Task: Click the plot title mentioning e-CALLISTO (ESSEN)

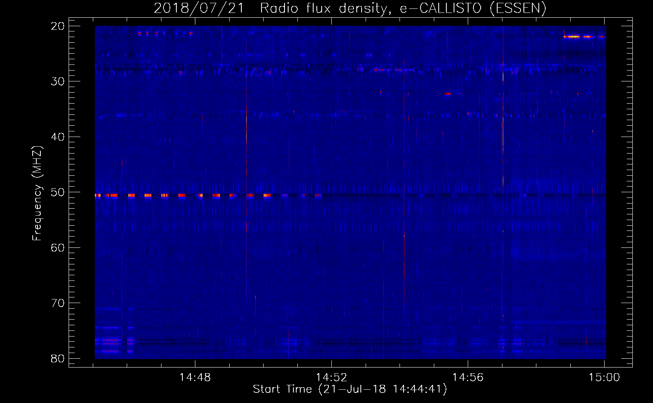Action: 350,8
